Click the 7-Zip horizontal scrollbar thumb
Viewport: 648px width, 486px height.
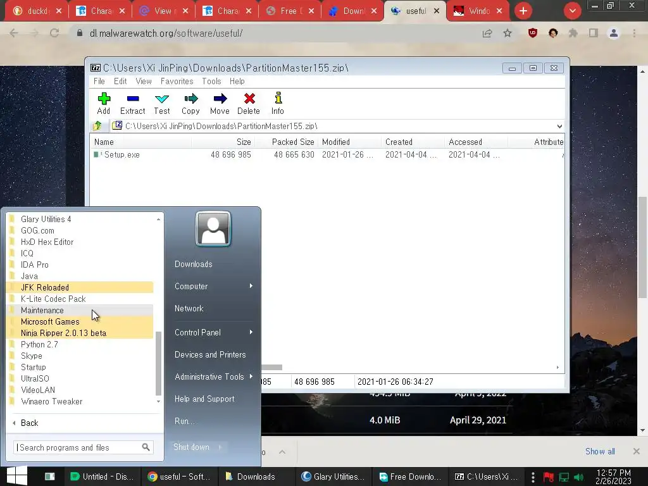[271, 367]
